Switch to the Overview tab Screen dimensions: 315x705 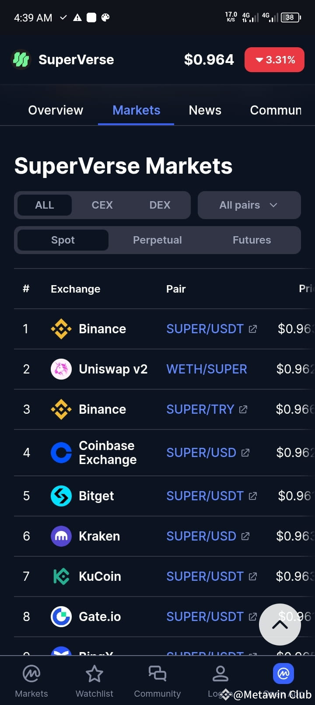[x=56, y=110]
